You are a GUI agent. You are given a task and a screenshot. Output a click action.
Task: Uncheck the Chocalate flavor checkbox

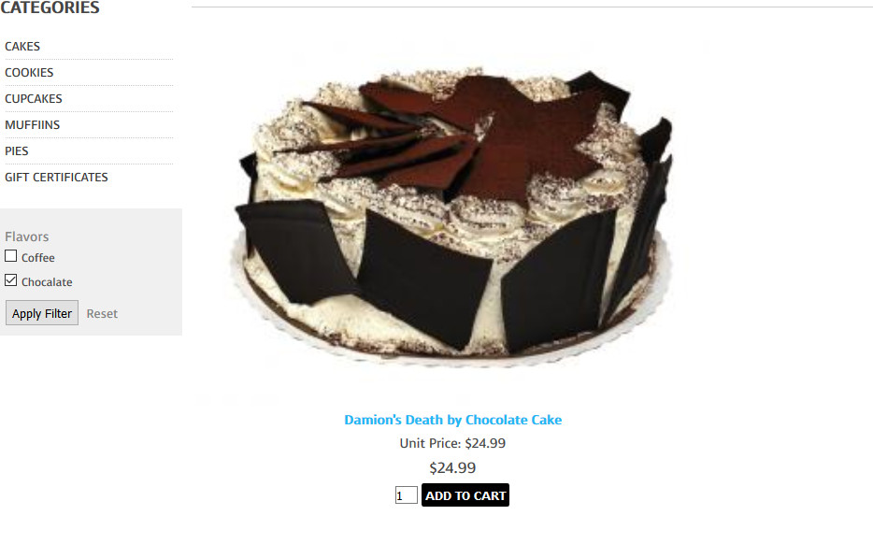point(10,280)
